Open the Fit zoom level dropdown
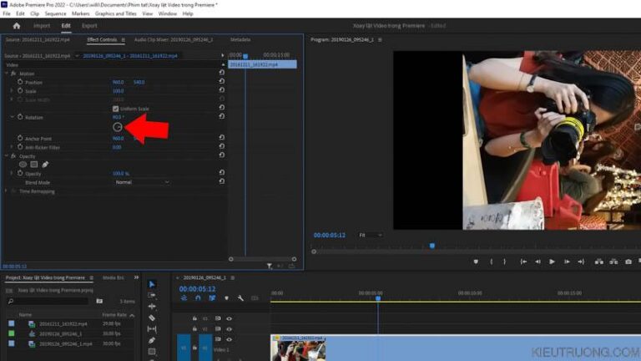 click(371, 235)
